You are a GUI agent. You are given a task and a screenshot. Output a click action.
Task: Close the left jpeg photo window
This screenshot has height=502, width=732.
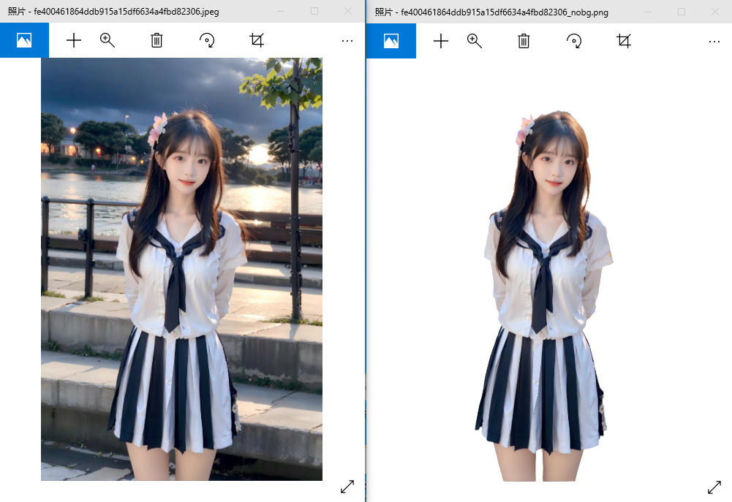coord(348,11)
